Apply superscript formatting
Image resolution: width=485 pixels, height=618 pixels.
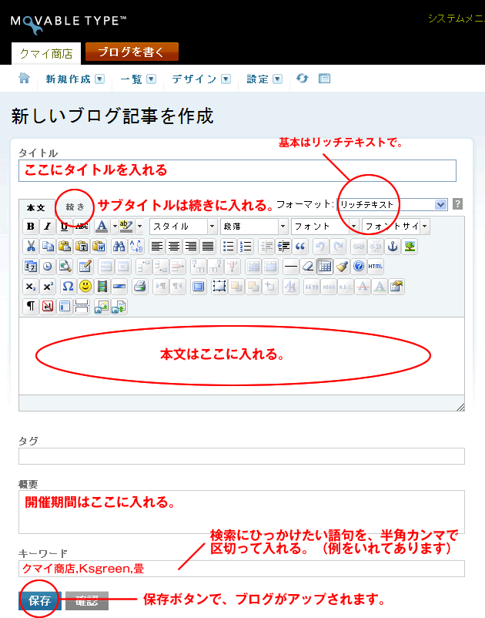pos(48,287)
